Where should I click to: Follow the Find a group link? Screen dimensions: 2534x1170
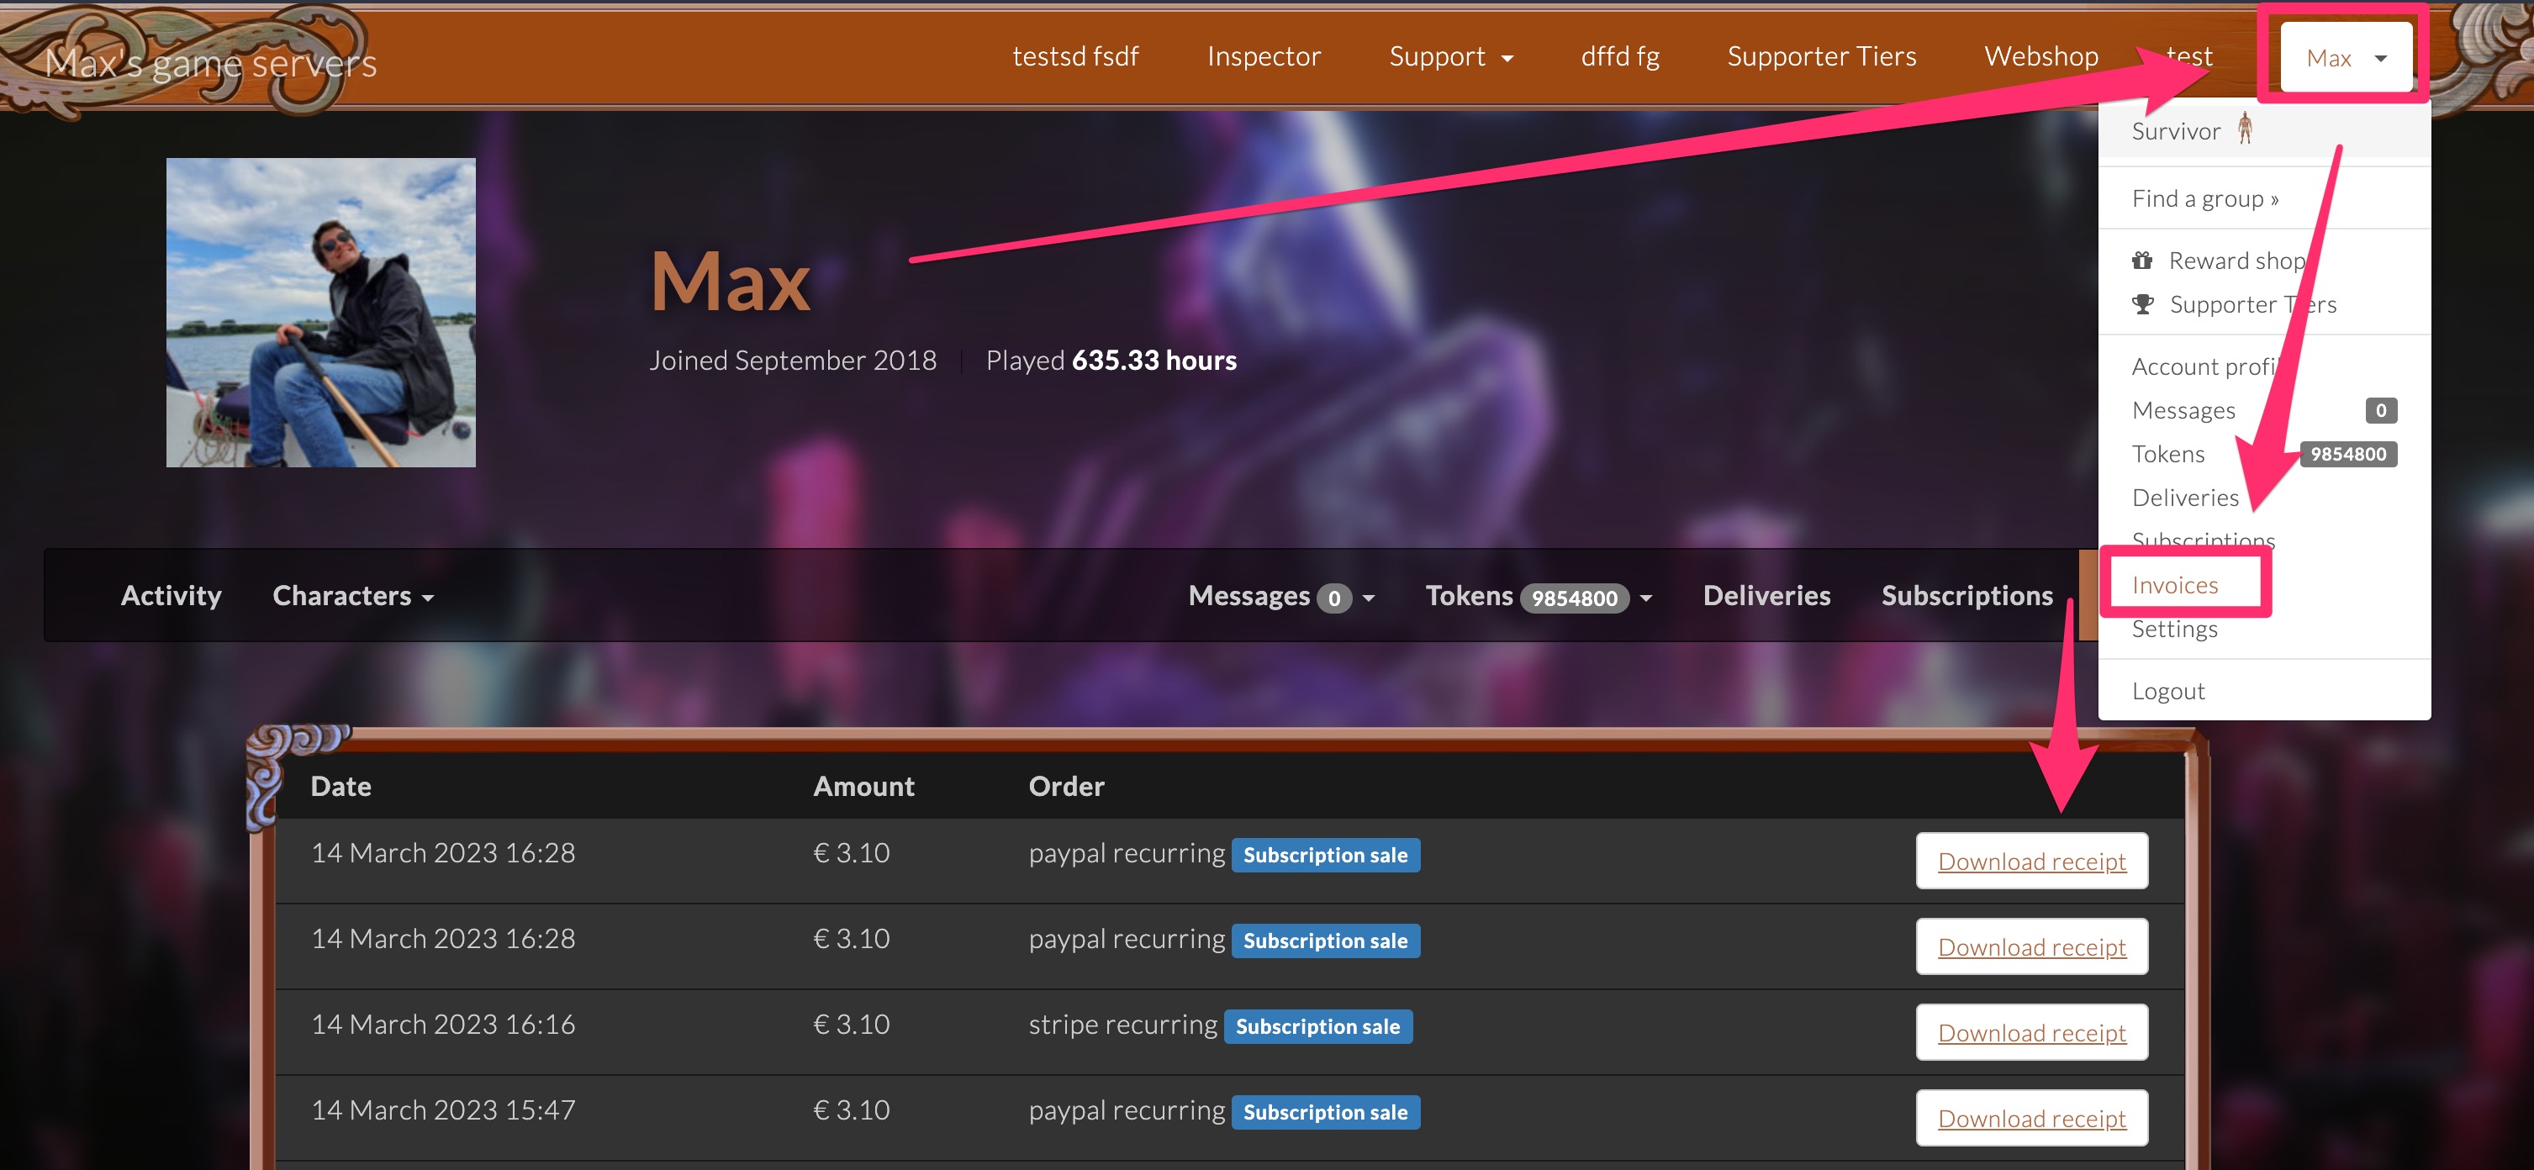[x=2205, y=198]
